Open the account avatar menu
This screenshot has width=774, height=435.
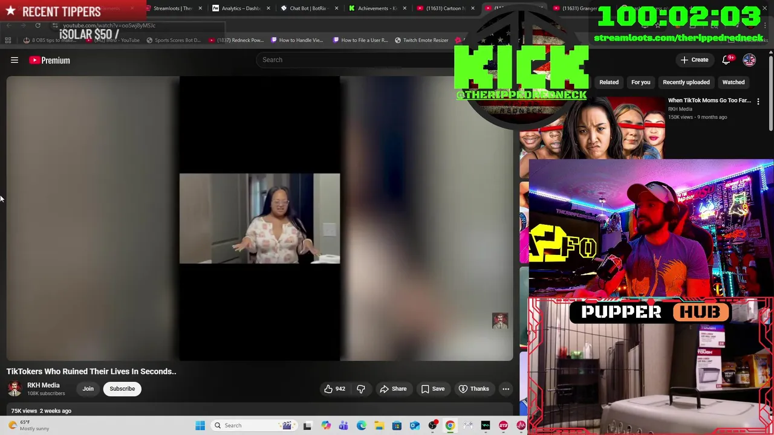click(x=749, y=60)
